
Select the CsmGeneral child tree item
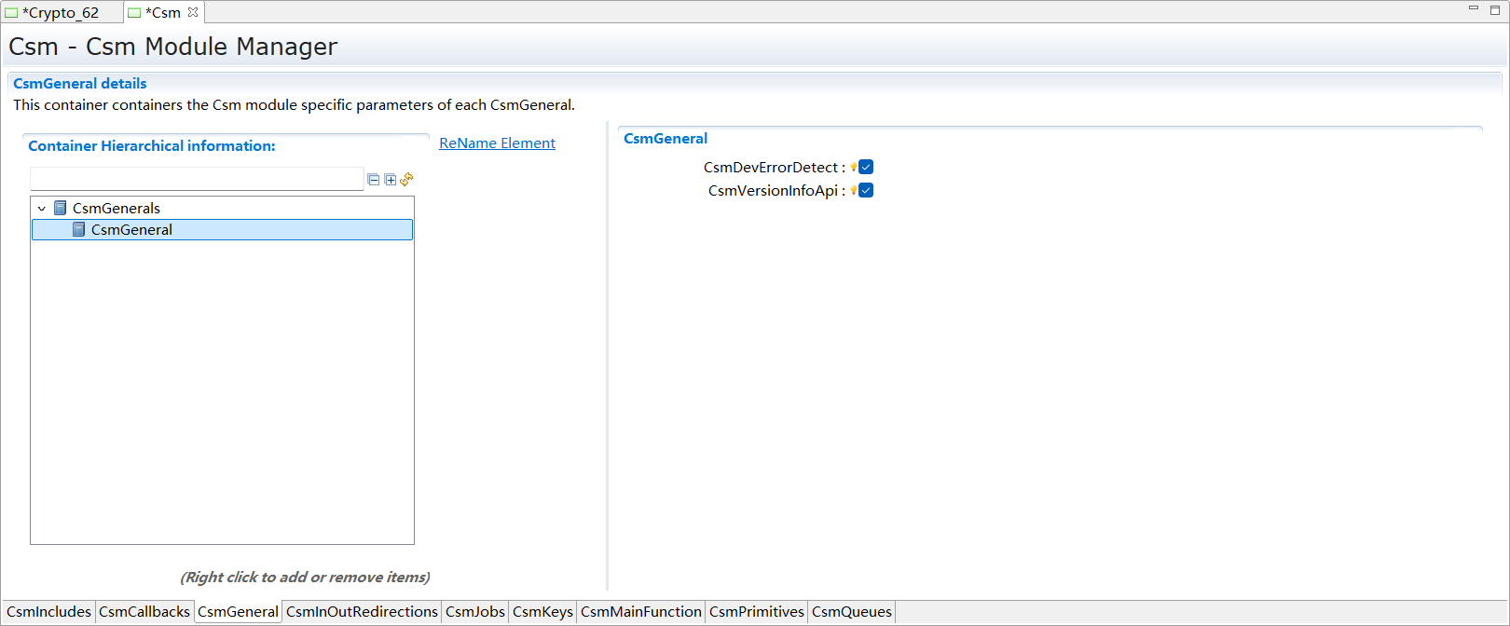131,230
